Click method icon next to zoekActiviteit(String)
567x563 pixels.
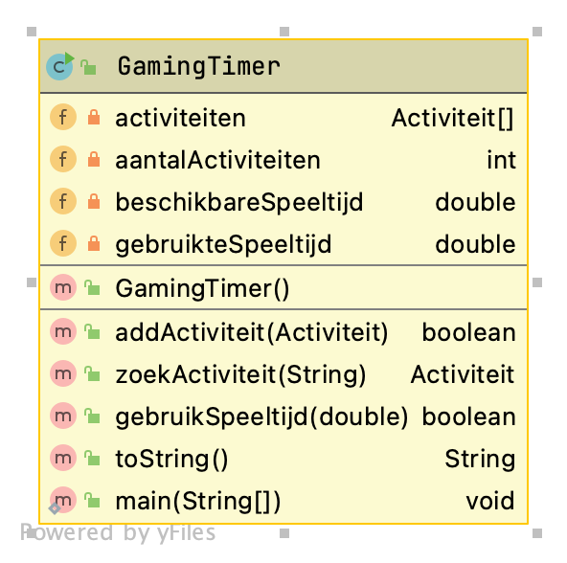tap(63, 373)
